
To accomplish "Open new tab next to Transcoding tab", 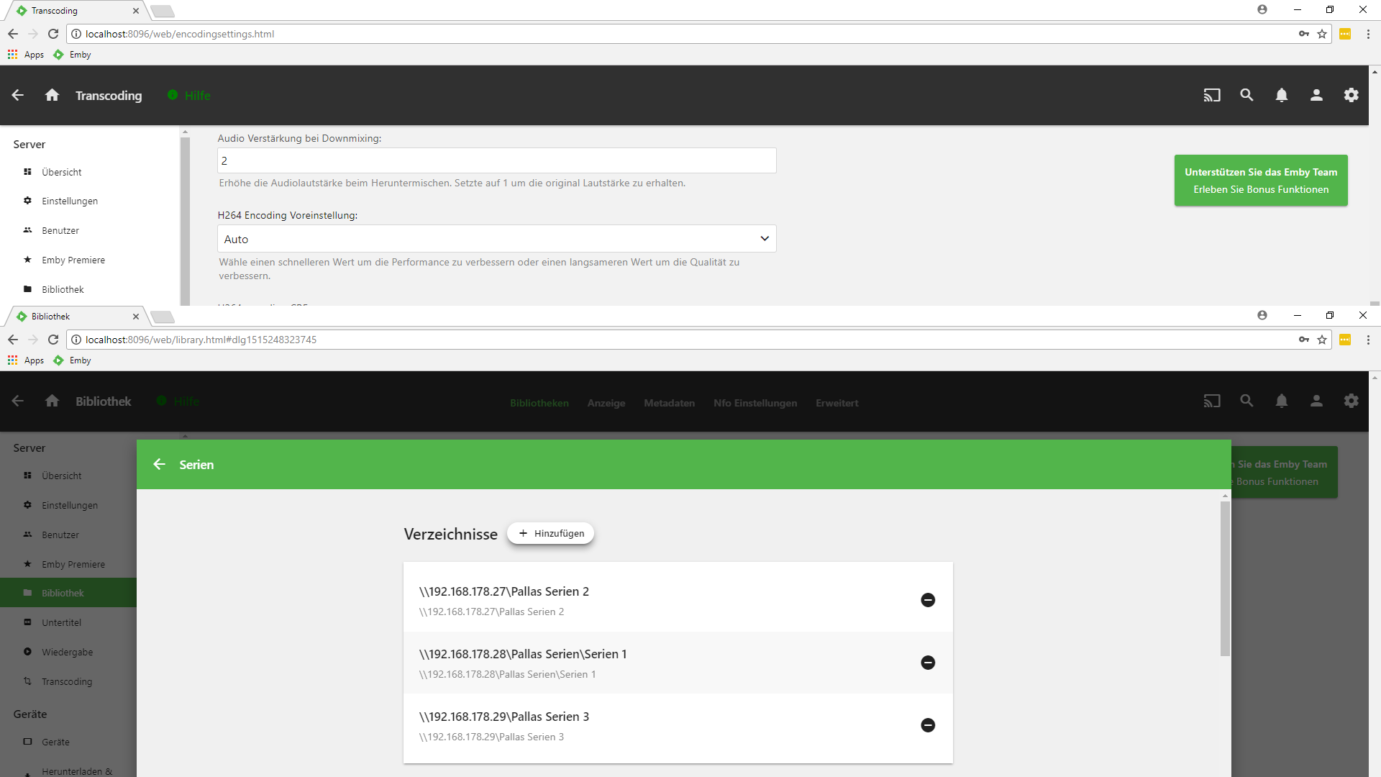I will coord(163,11).
